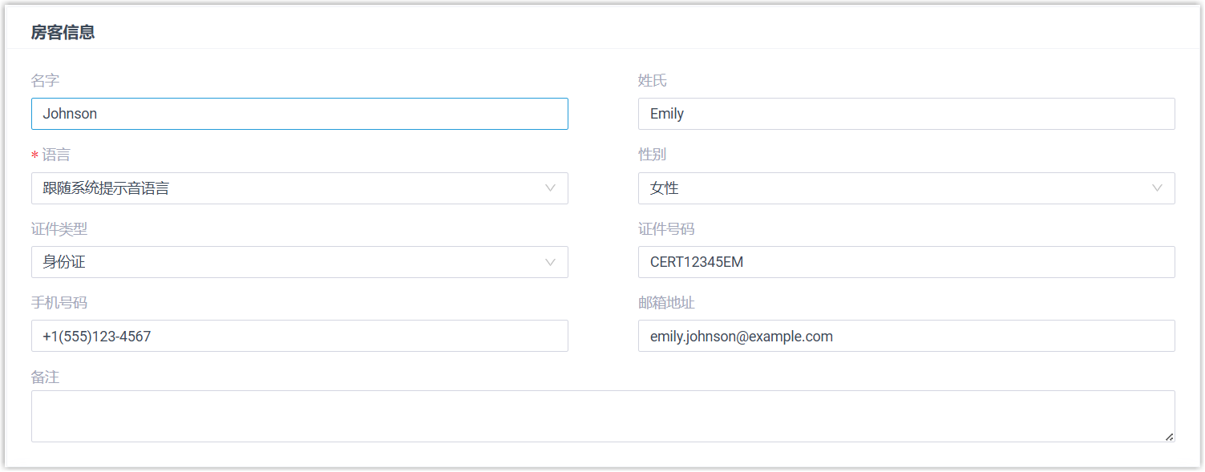Viewport: 1205px width, 472px height.
Task: Click the 备注 field label
Action: [x=45, y=377]
